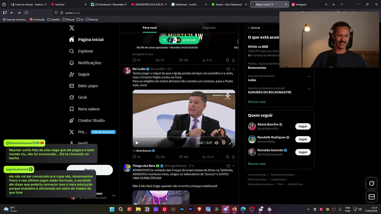The image size is (381, 214).
Task: Follow Randolfe Rodrigues
Action: point(303,139)
